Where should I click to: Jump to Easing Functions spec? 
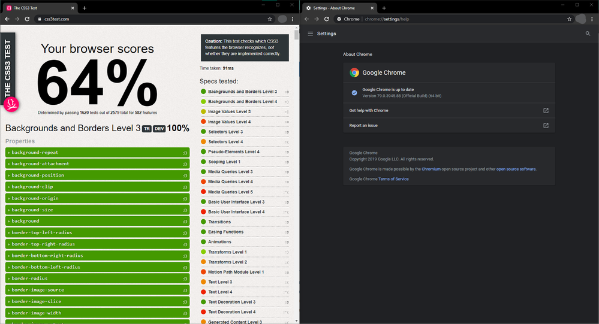point(226,232)
